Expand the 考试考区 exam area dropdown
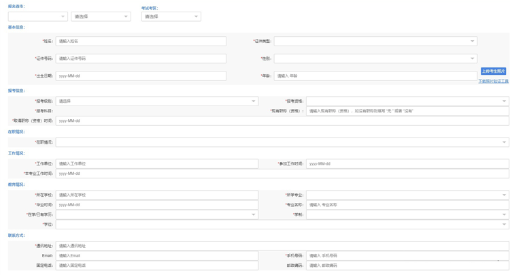510x275 pixels. click(x=171, y=16)
